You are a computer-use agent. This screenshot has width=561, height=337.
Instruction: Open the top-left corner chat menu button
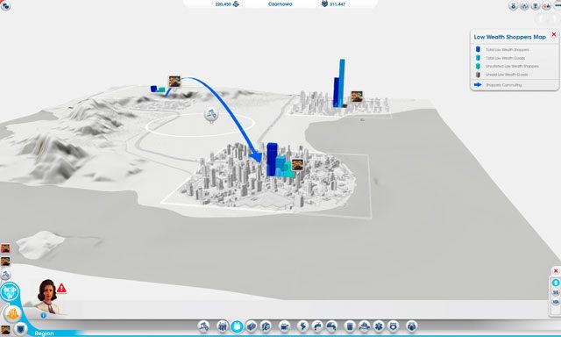coord(5,5)
